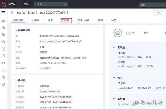Switch to the 云硬盘 tab
The image size is (166, 109).
pyautogui.click(x=36, y=20)
